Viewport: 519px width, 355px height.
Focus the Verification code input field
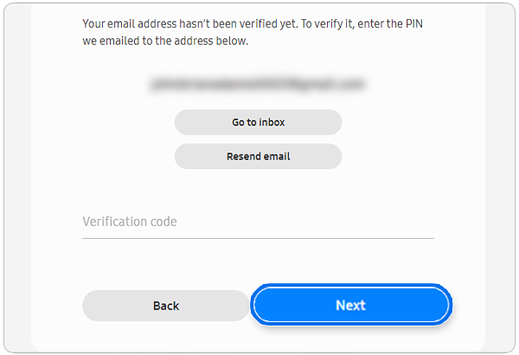258,222
